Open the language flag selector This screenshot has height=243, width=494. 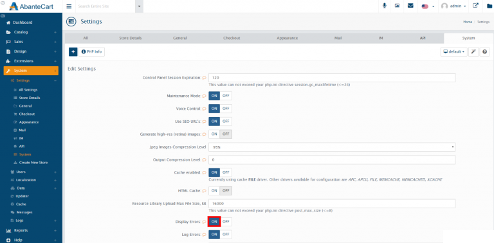coord(428,6)
